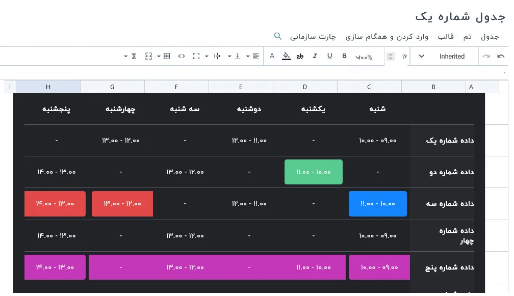The height and width of the screenshot is (296, 514).
Task: Click the redo arrow in the toolbar
Action: (x=486, y=57)
